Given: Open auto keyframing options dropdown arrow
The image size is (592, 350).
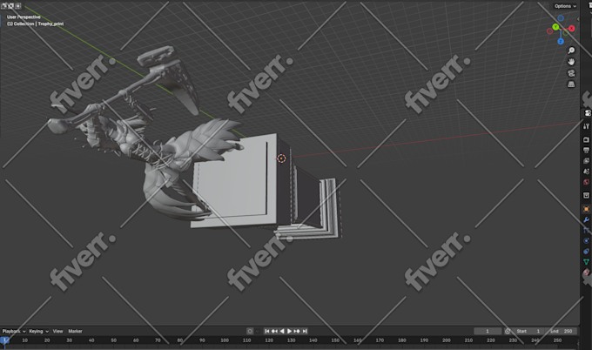Looking at the screenshot, I should point(258,331).
